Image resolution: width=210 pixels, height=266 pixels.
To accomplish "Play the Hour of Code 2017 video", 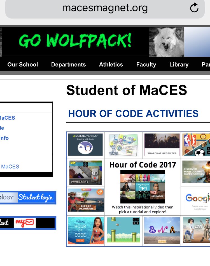I will [143, 188].
